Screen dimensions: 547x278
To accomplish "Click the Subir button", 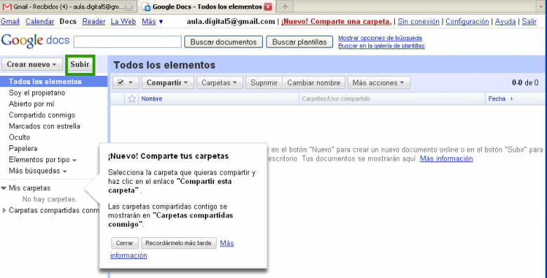I will point(80,65).
